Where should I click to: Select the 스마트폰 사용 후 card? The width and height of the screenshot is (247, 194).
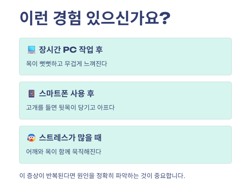tap(125, 101)
